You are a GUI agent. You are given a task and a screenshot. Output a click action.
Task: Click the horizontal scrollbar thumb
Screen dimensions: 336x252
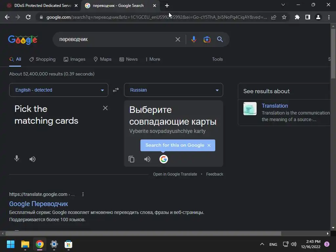143,233
